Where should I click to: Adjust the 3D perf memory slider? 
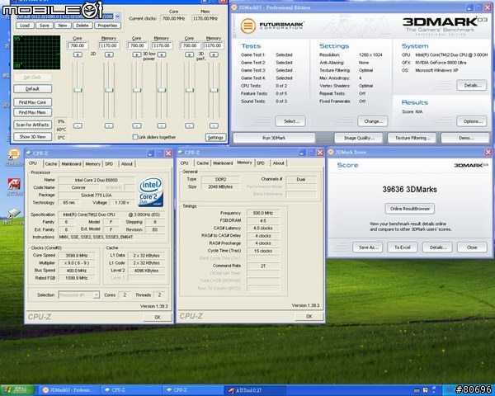[214, 90]
